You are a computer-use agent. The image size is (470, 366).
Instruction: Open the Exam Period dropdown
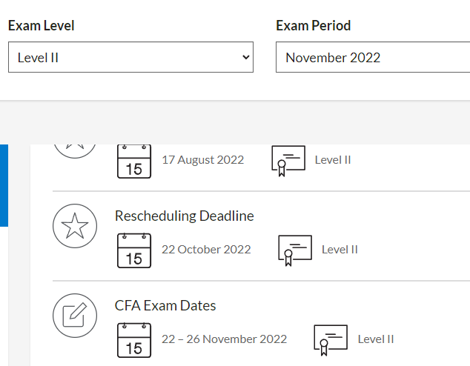pos(372,57)
